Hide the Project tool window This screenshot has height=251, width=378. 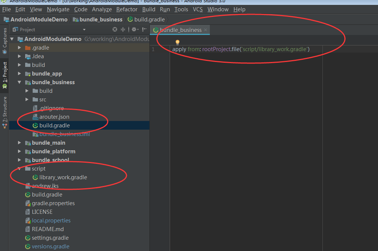pos(145,29)
